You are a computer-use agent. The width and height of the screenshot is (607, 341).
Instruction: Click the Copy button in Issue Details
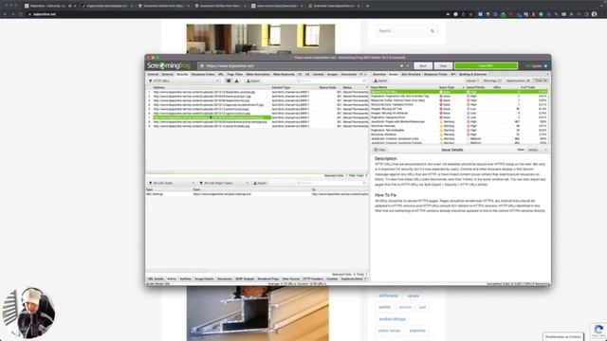[x=379, y=150]
